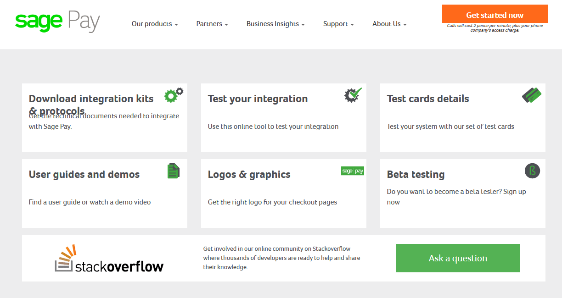Open the Business Insights dropdown
Viewport: 562px width, 298px height.
point(275,24)
